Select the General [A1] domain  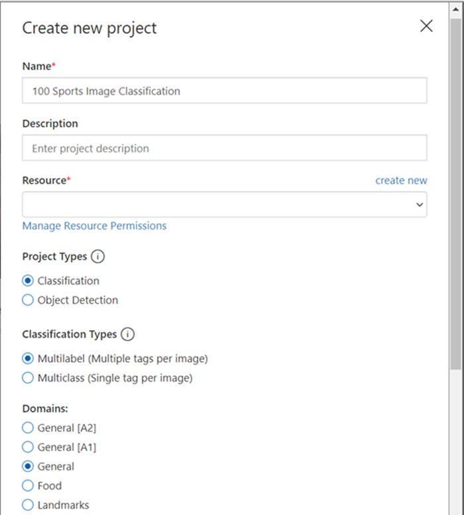(x=28, y=447)
